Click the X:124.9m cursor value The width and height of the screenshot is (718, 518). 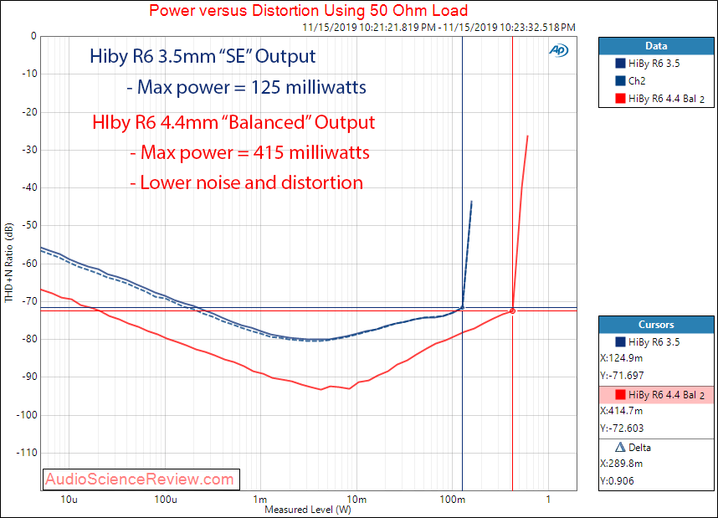click(622, 358)
